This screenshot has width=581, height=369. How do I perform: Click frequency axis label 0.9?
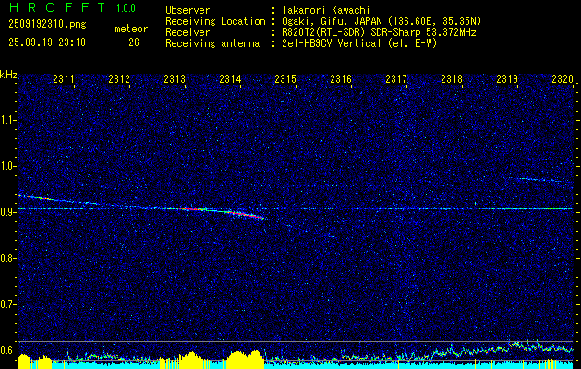[x=7, y=212]
